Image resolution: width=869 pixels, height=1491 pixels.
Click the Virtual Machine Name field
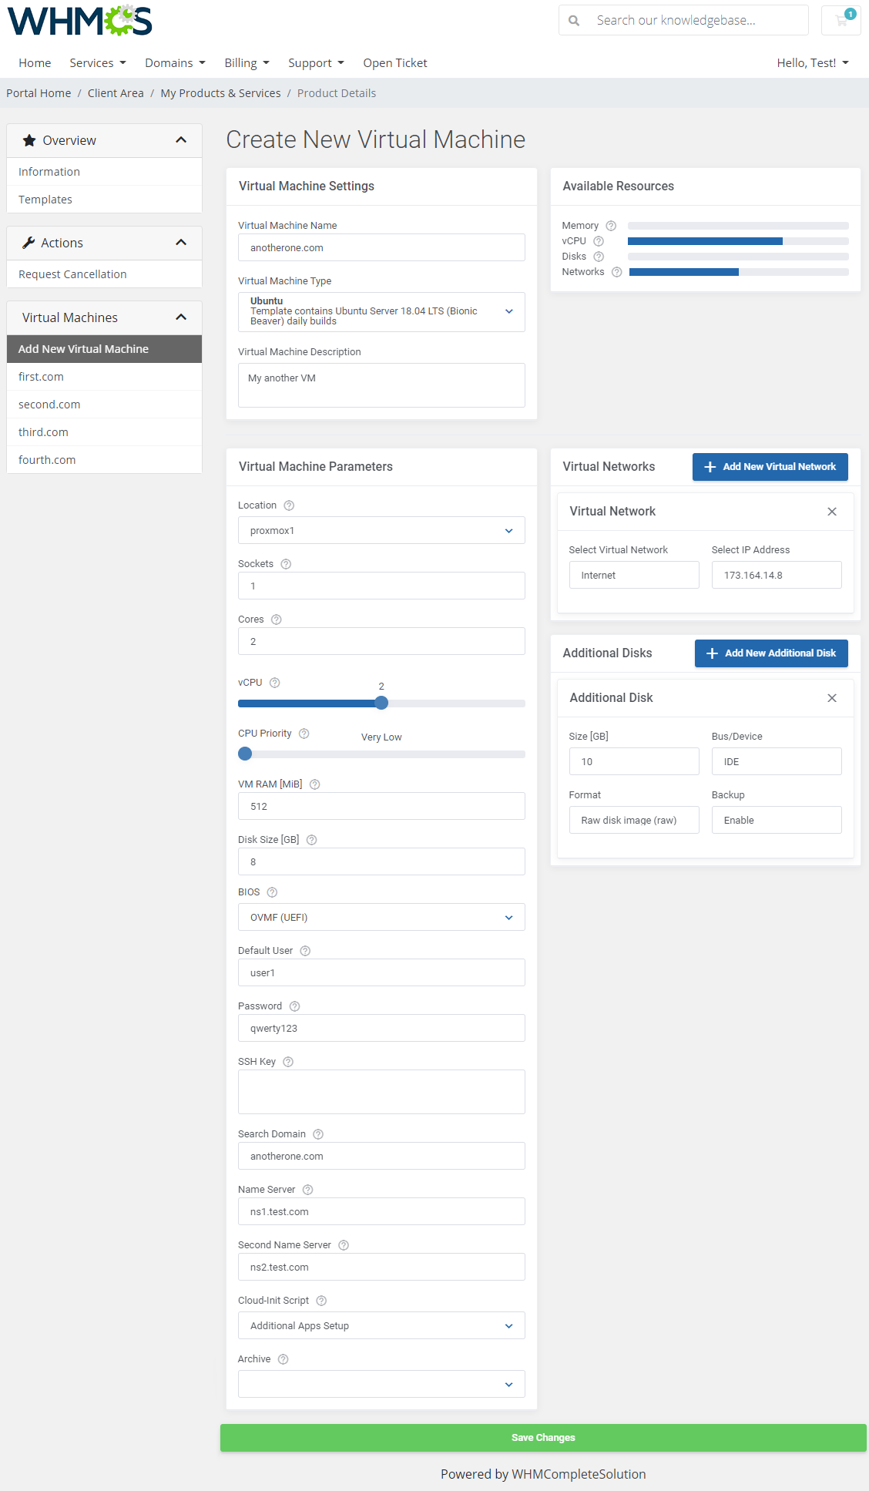[x=381, y=247]
